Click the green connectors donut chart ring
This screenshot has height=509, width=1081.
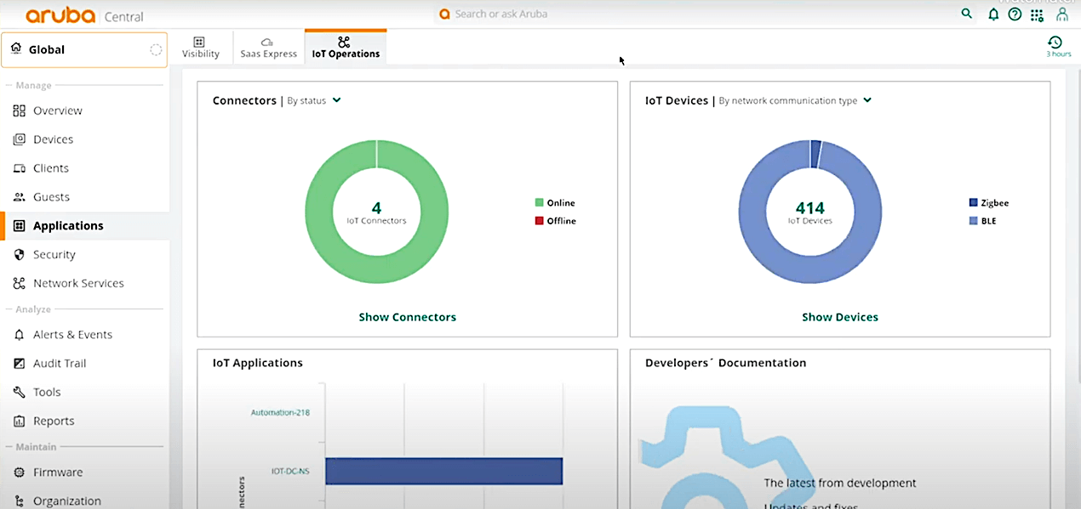coord(319,212)
